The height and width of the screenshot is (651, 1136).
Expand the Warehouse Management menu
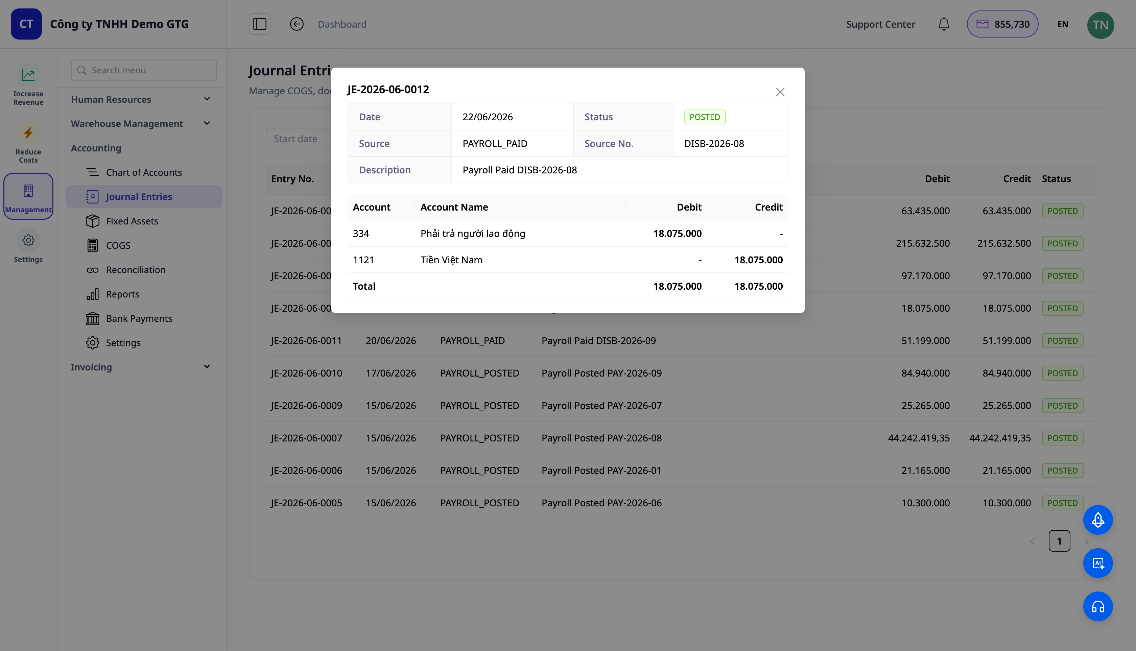point(140,123)
